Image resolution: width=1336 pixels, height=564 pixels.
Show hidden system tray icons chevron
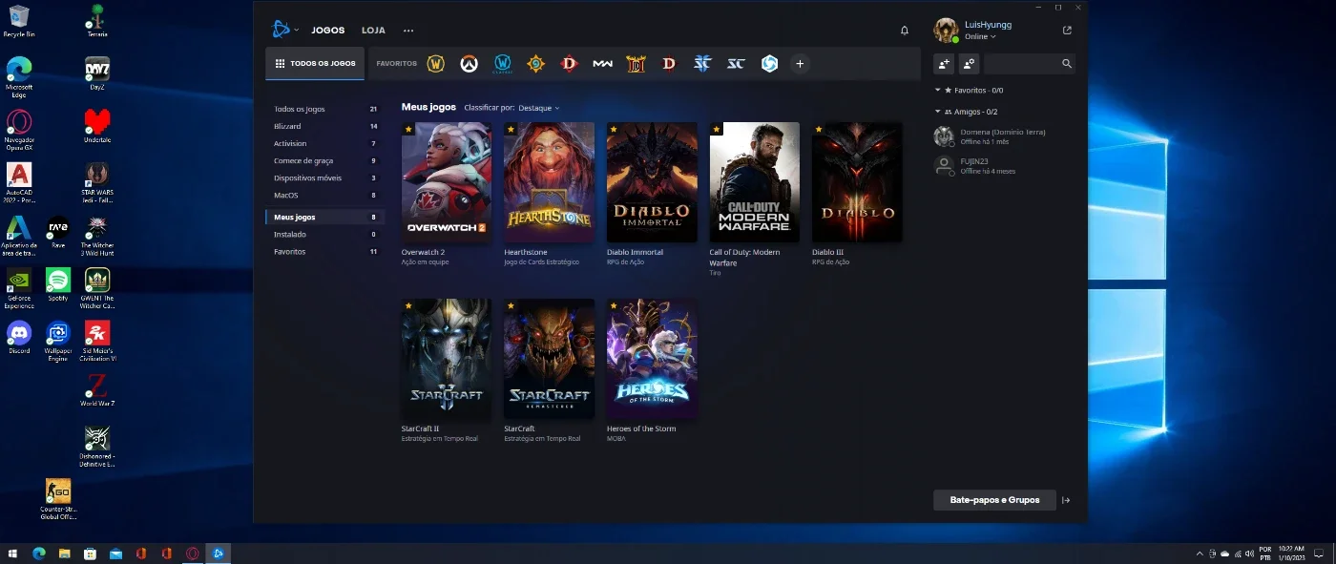[1200, 554]
